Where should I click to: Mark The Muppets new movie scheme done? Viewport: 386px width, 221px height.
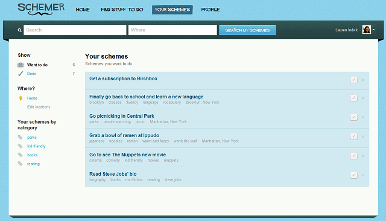[354, 156]
